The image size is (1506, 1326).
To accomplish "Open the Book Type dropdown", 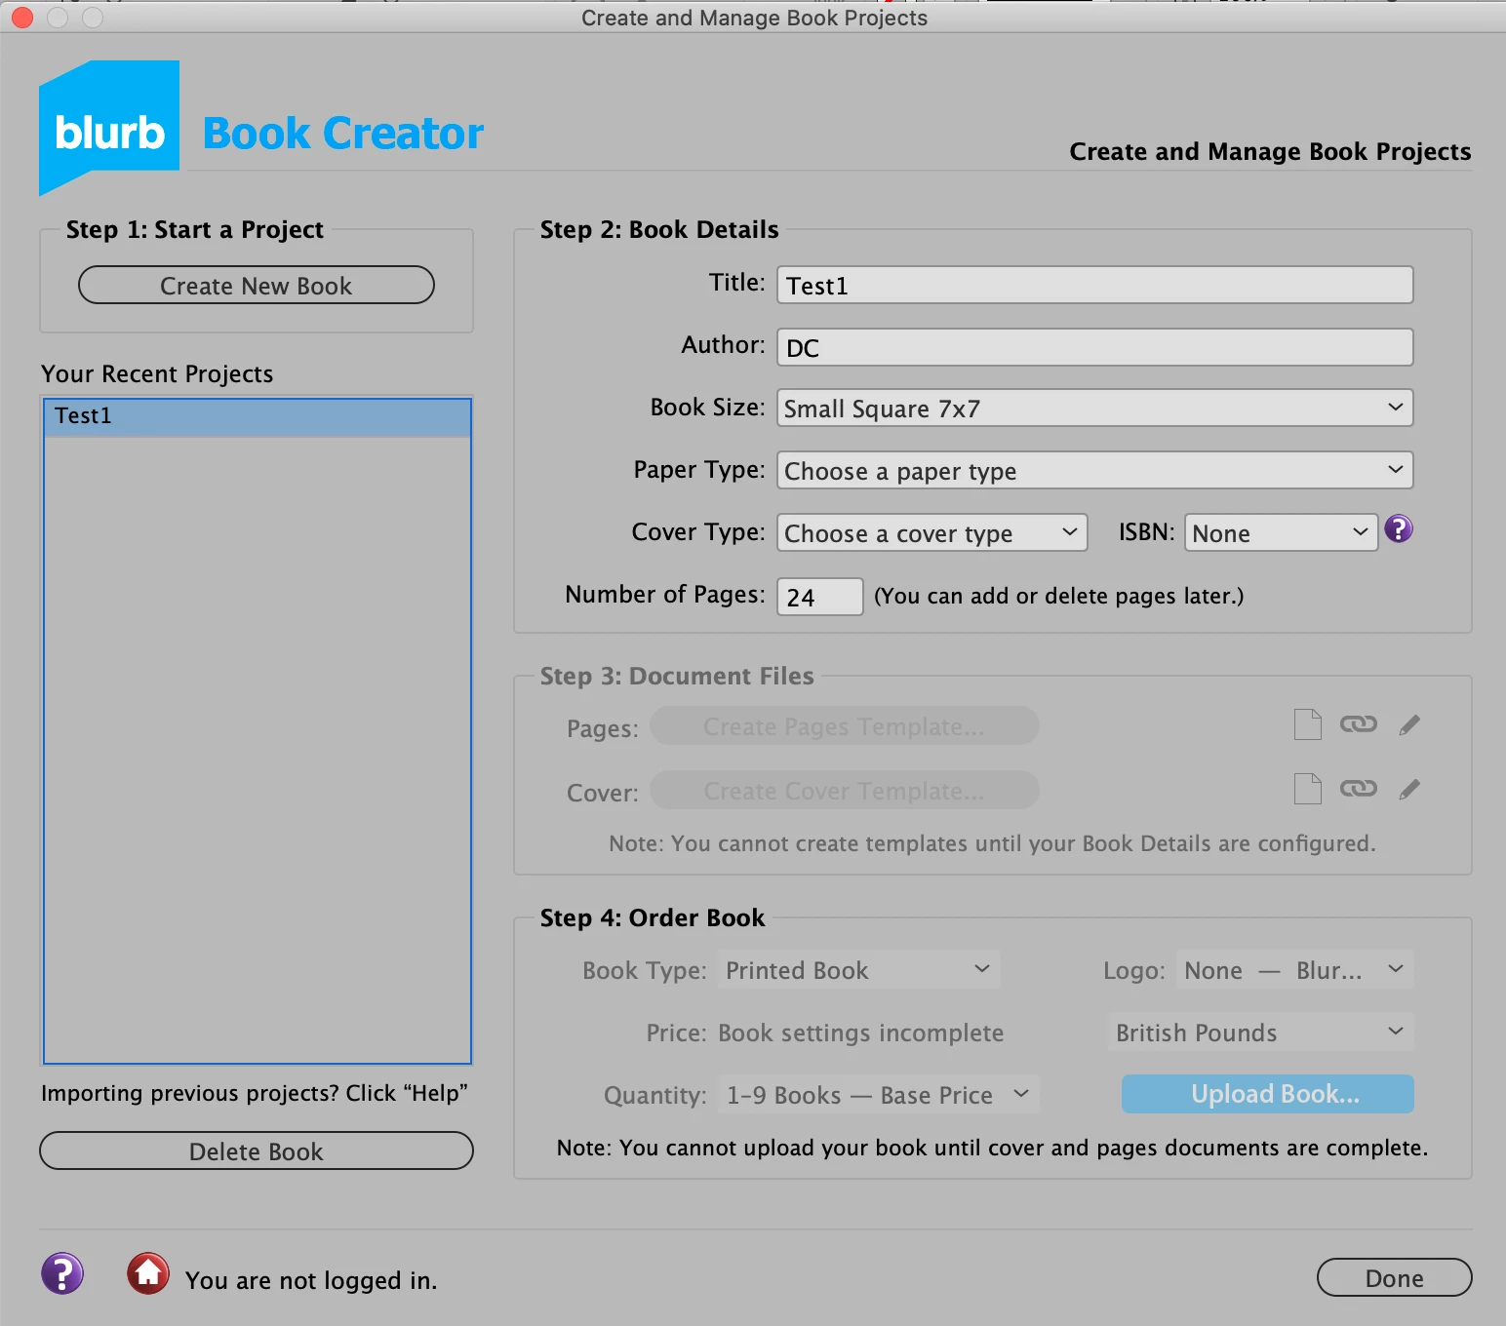I will (x=858, y=970).
